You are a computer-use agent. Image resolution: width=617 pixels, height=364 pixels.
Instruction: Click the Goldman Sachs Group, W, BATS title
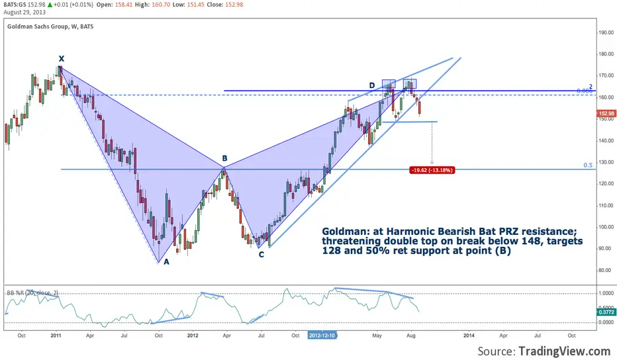pyautogui.click(x=50, y=26)
